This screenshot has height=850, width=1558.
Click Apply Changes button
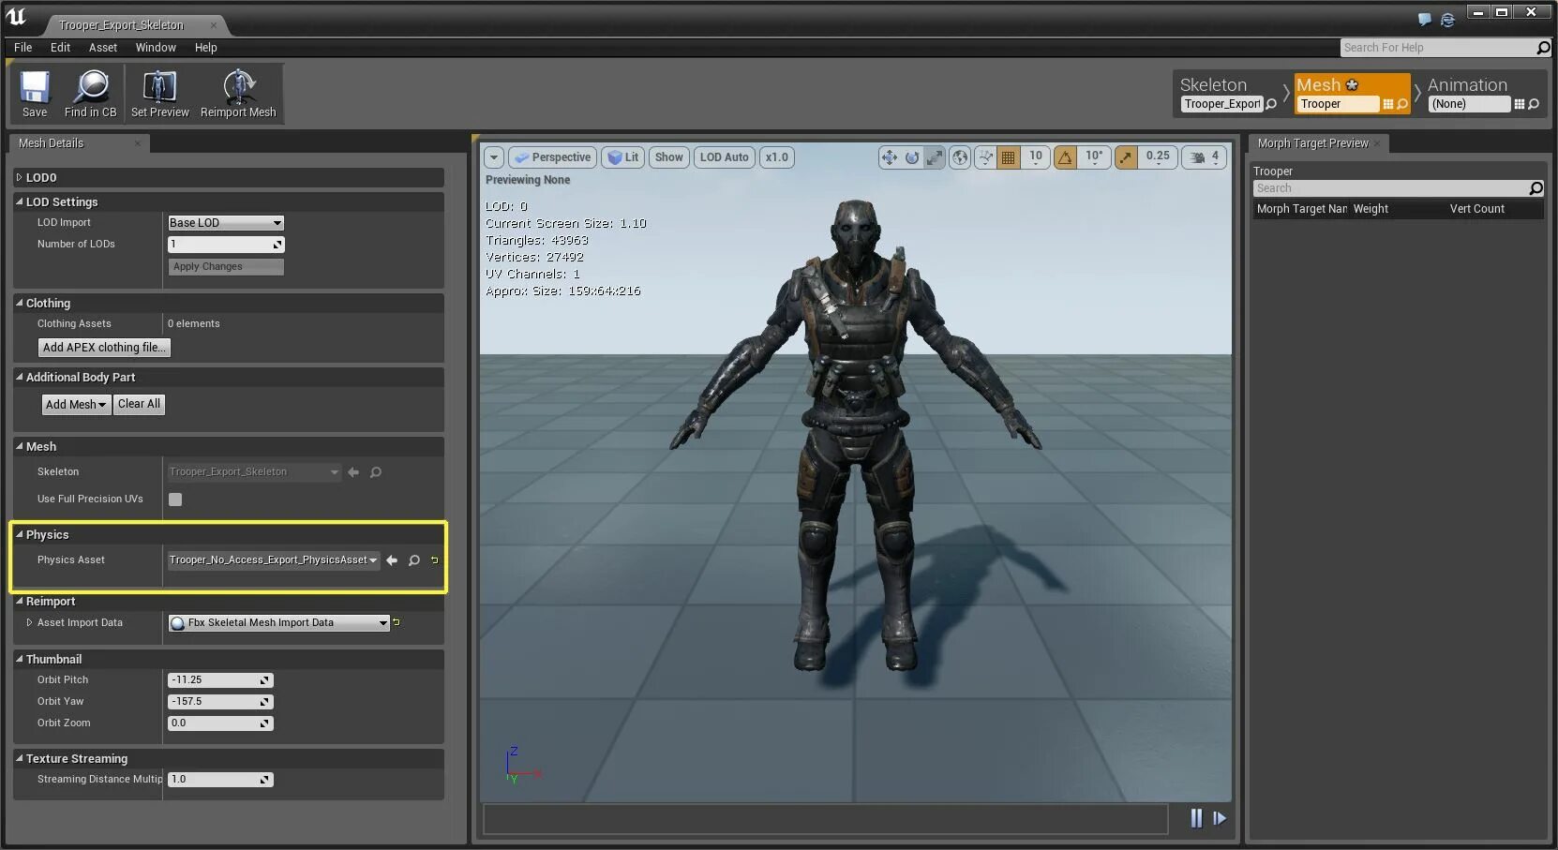pyautogui.click(x=226, y=267)
